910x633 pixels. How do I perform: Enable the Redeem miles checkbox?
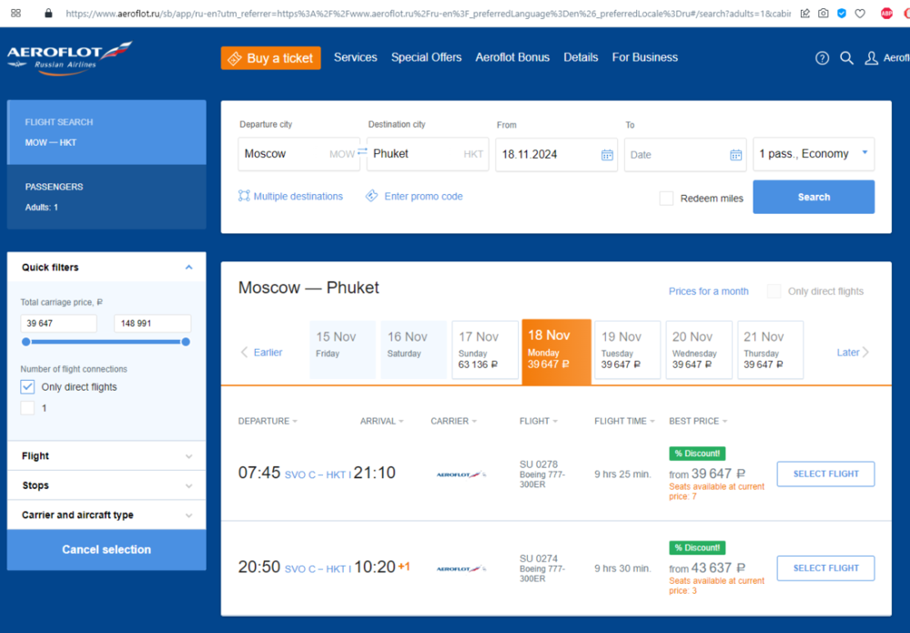pos(666,198)
